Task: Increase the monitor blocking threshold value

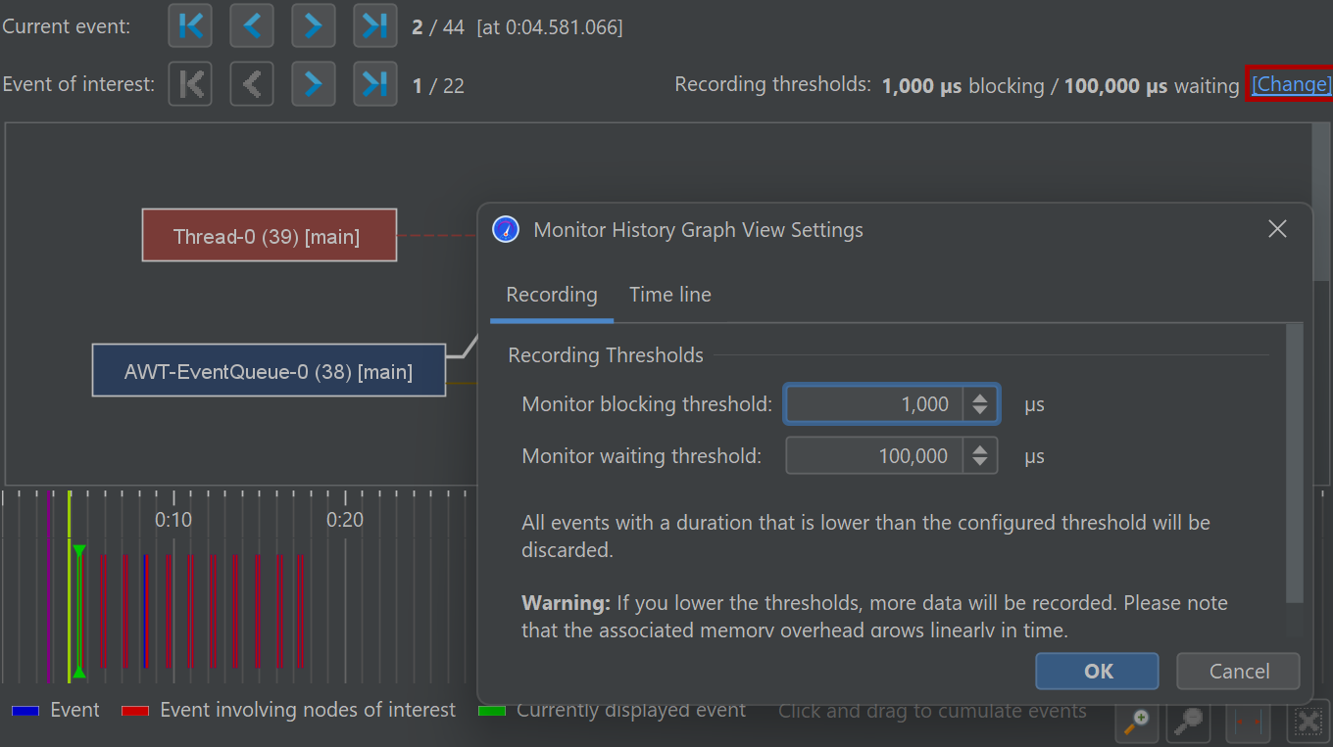Action: click(979, 397)
